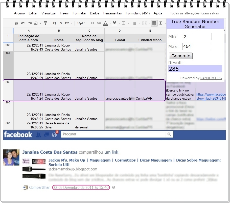Viewport: 230px width, 203px height.
Task: Select row 284 header
Action: (8, 65)
